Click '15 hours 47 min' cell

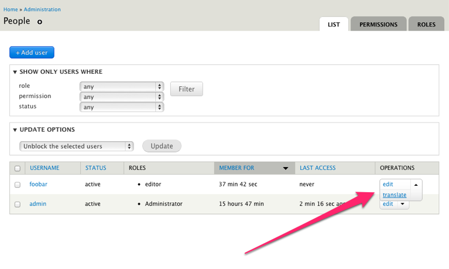click(x=241, y=204)
